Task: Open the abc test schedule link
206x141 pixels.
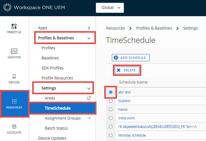Action: pos(124,92)
